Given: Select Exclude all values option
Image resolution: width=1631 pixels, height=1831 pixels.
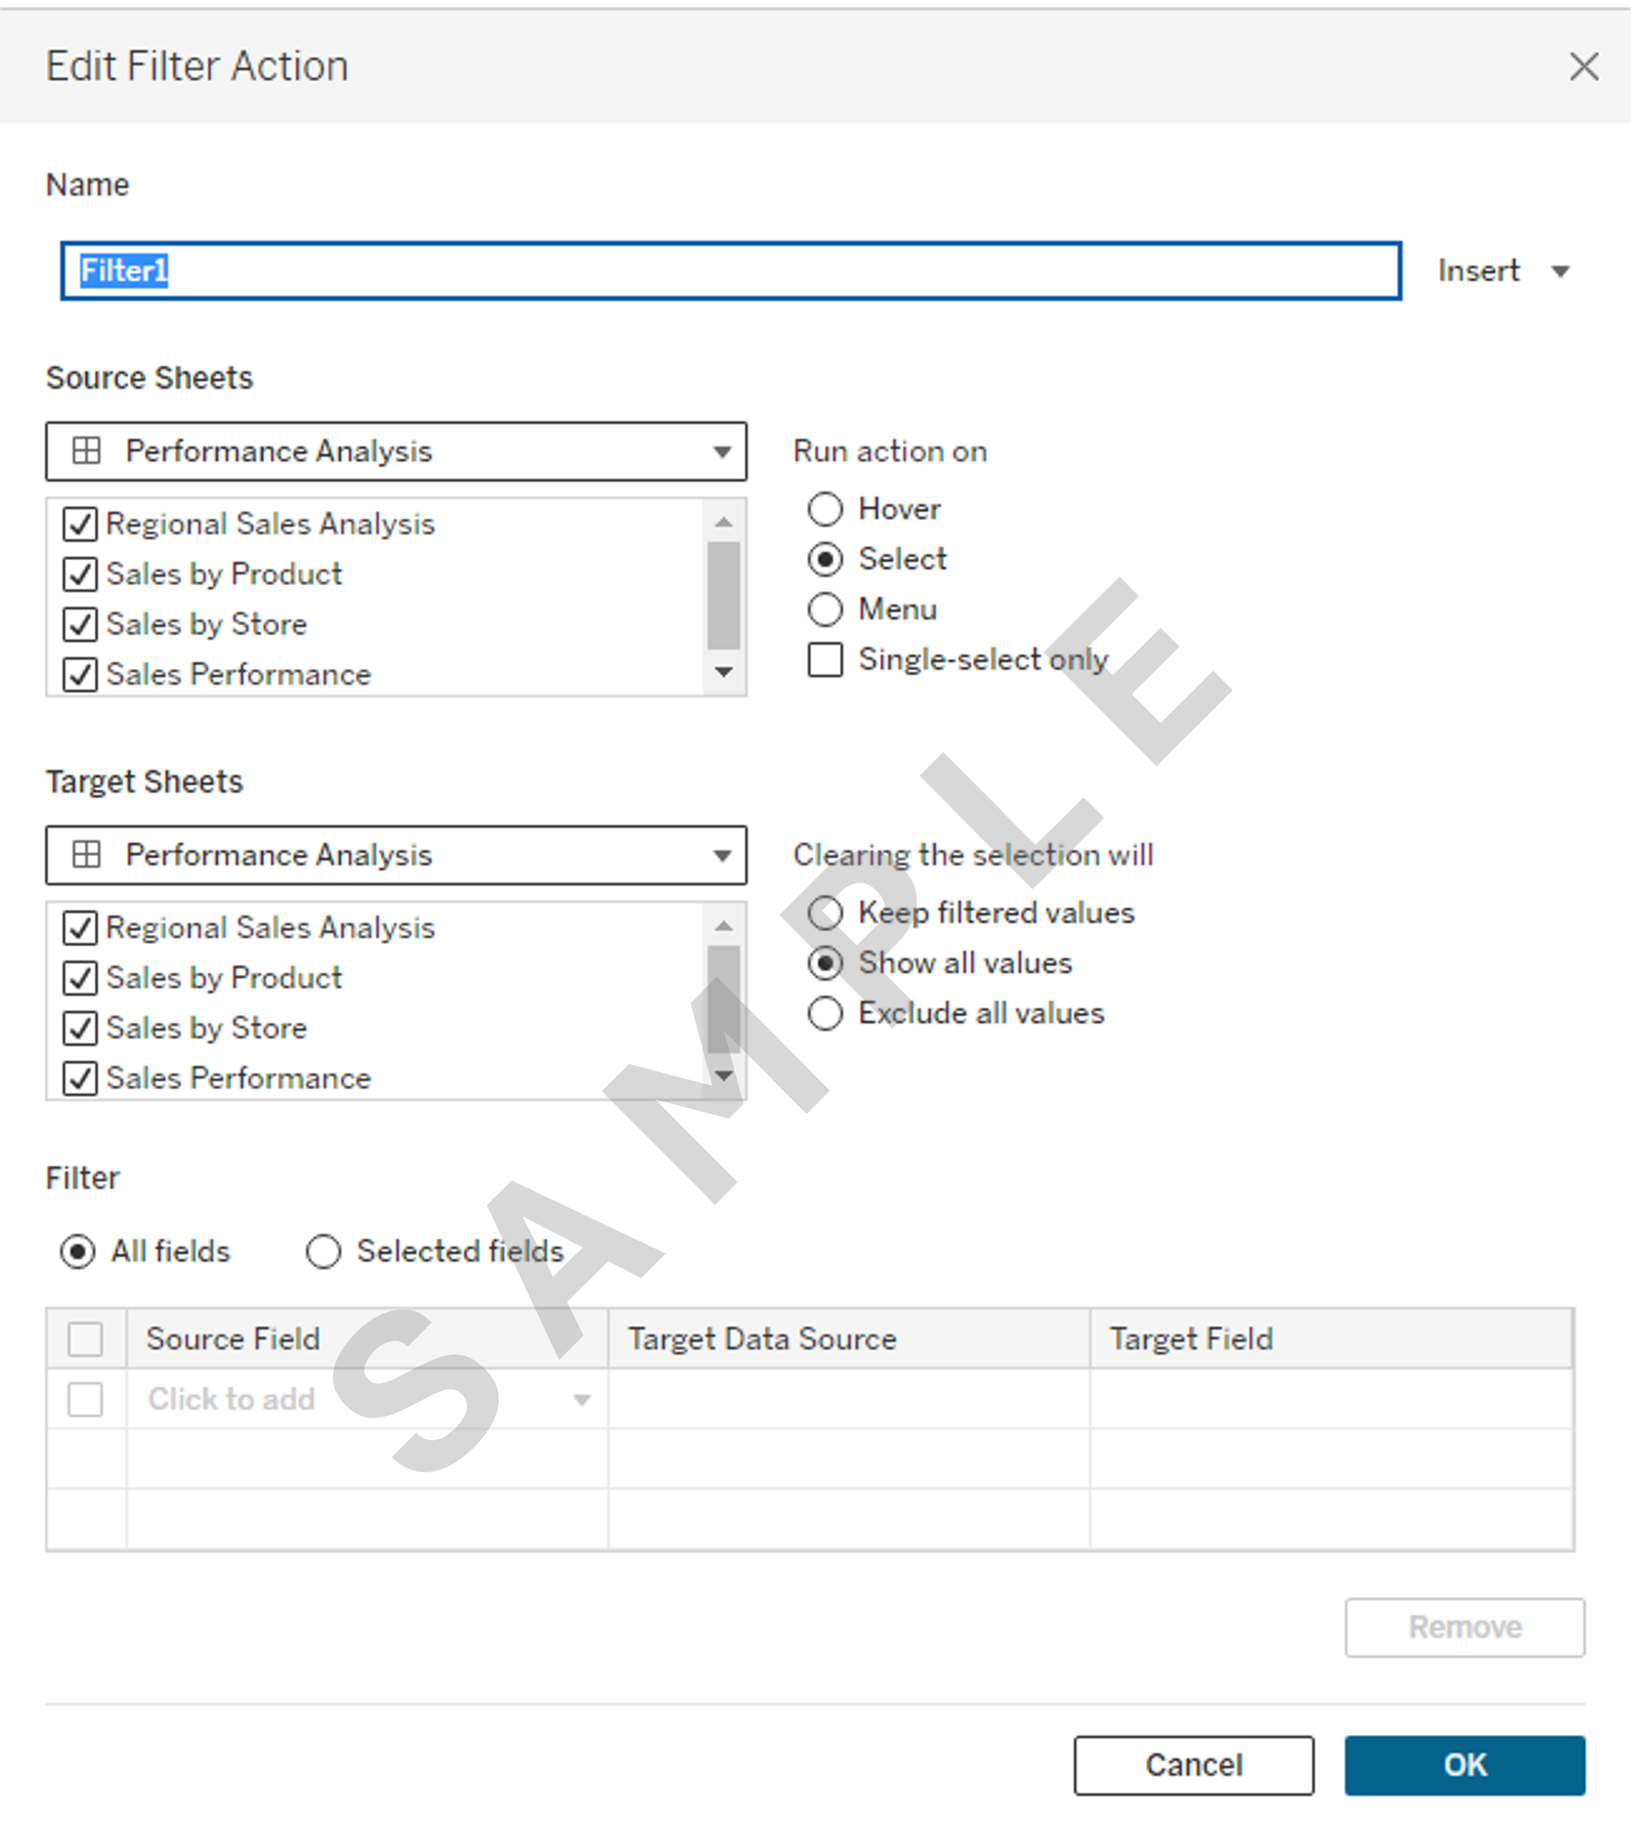Looking at the screenshot, I should click(x=825, y=1014).
